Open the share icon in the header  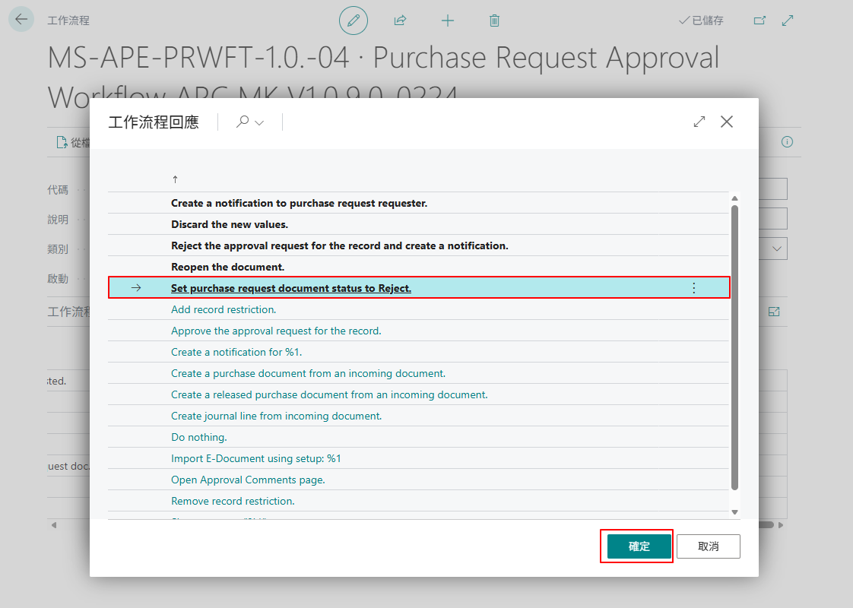click(401, 21)
